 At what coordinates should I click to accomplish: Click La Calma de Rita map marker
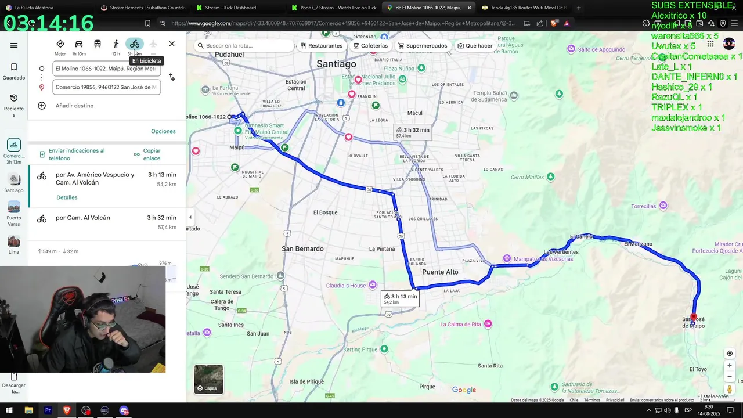[x=488, y=324]
